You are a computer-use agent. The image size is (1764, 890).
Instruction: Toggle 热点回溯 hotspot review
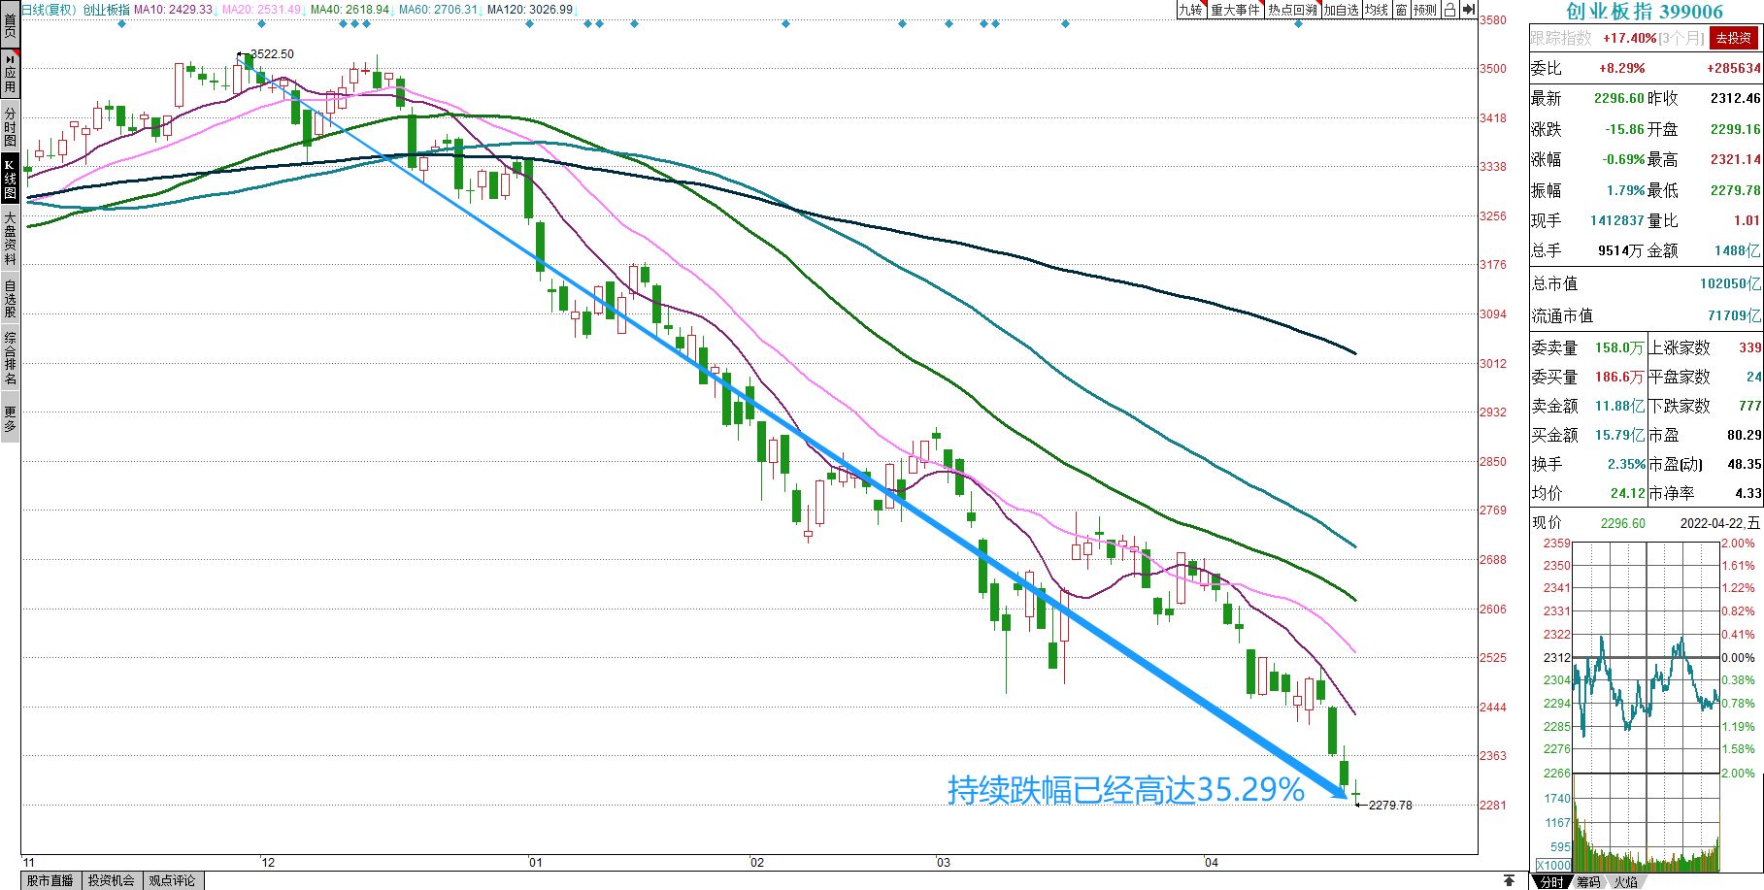pos(1292,10)
